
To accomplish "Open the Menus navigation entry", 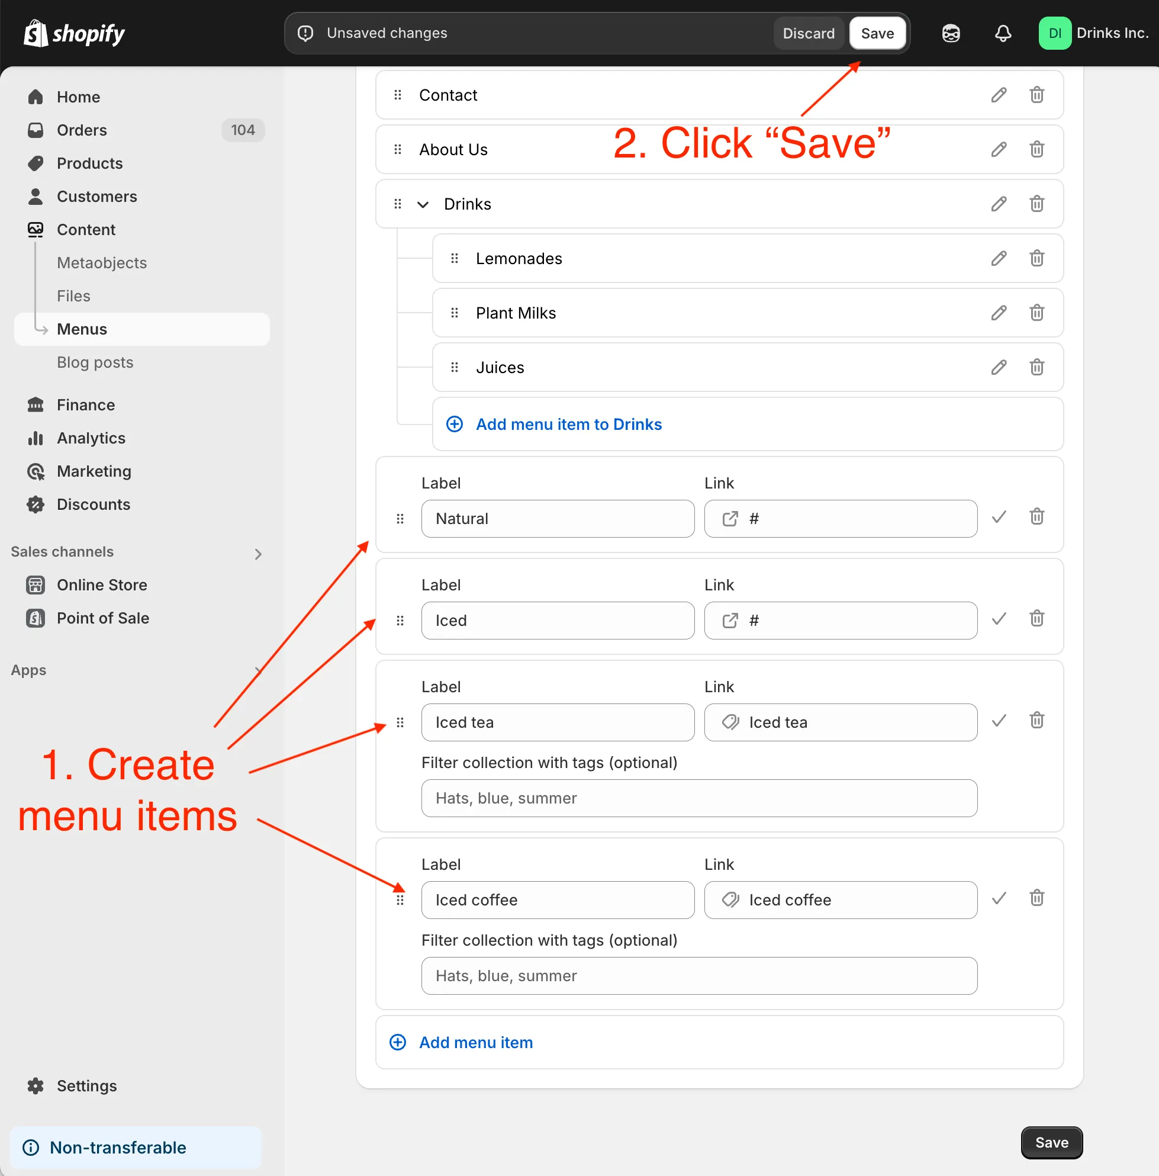I will 82,329.
